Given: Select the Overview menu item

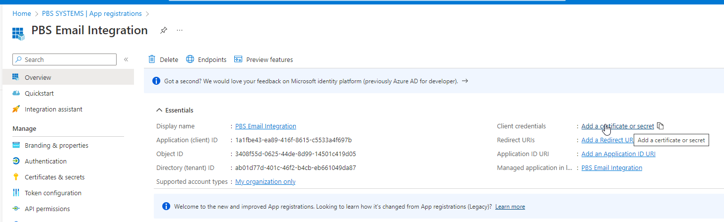Looking at the screenshot, I should click(x=38, y=77).
